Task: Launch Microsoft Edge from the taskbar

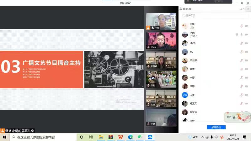Action: [130, 137]
